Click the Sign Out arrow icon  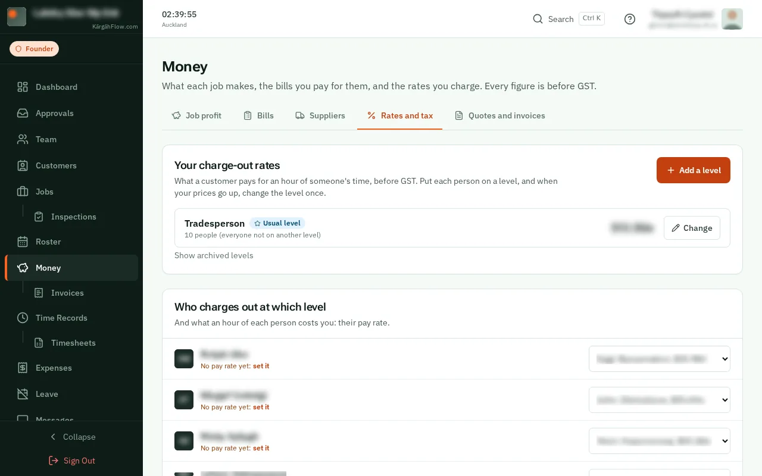coord(54,461)
